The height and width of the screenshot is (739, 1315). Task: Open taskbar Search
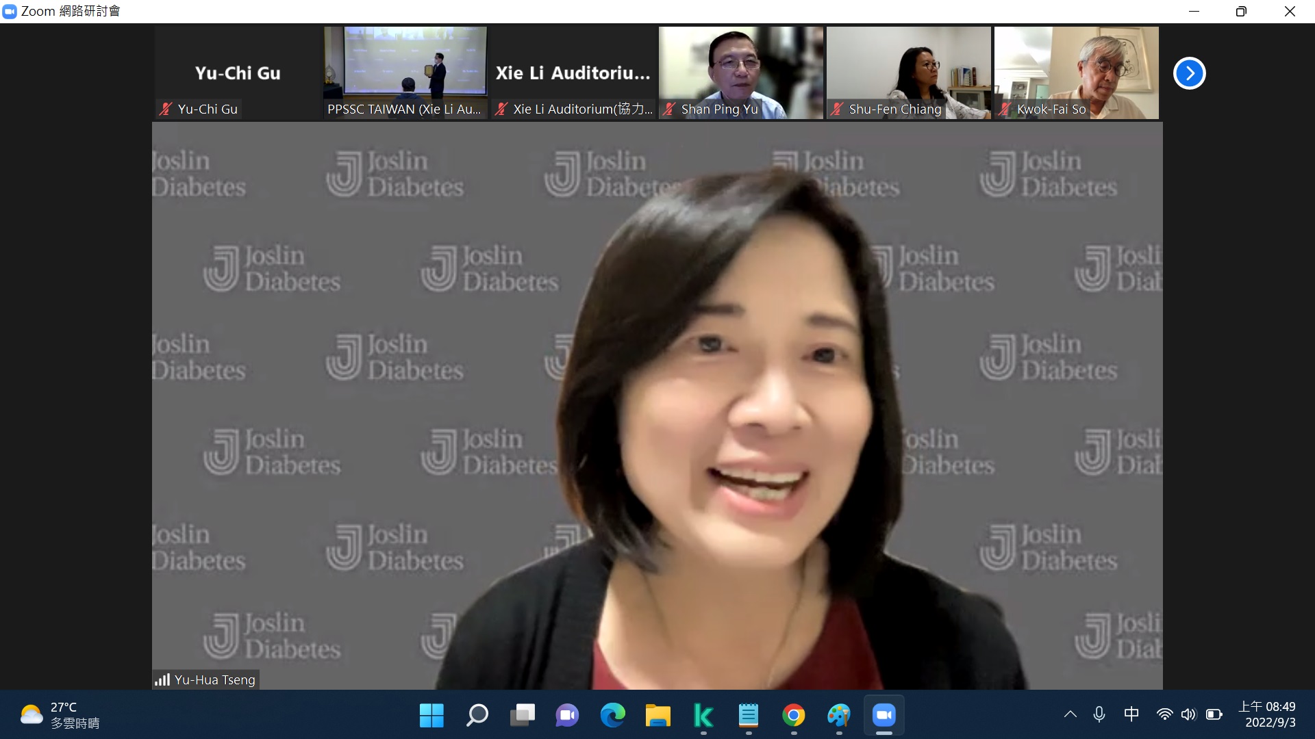[477, 716]
